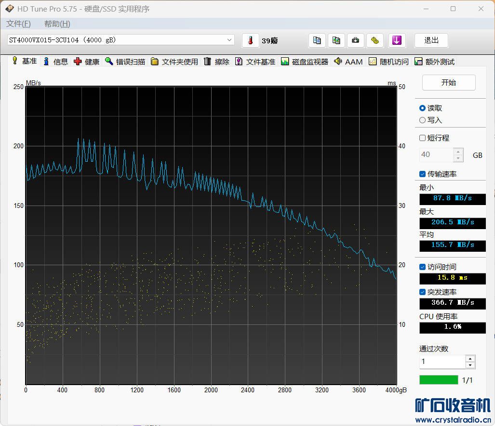Screen dimensions: 495x426
Task: Decrease 通过次数 with the down arrow
Action: (x=470, y=365)
